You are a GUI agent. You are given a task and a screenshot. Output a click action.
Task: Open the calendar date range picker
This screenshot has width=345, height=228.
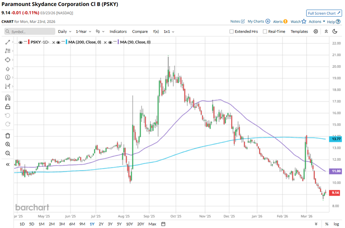(x=163, y=224)
